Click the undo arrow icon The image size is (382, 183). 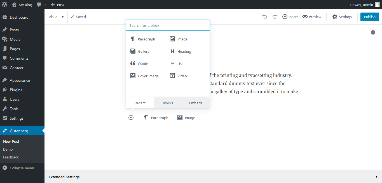[x=264, y=17]
